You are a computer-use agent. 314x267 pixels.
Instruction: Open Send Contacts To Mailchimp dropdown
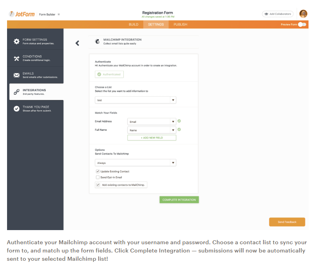[x=173, y=163]
